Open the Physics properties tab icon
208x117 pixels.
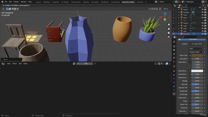tap(174, 83)
